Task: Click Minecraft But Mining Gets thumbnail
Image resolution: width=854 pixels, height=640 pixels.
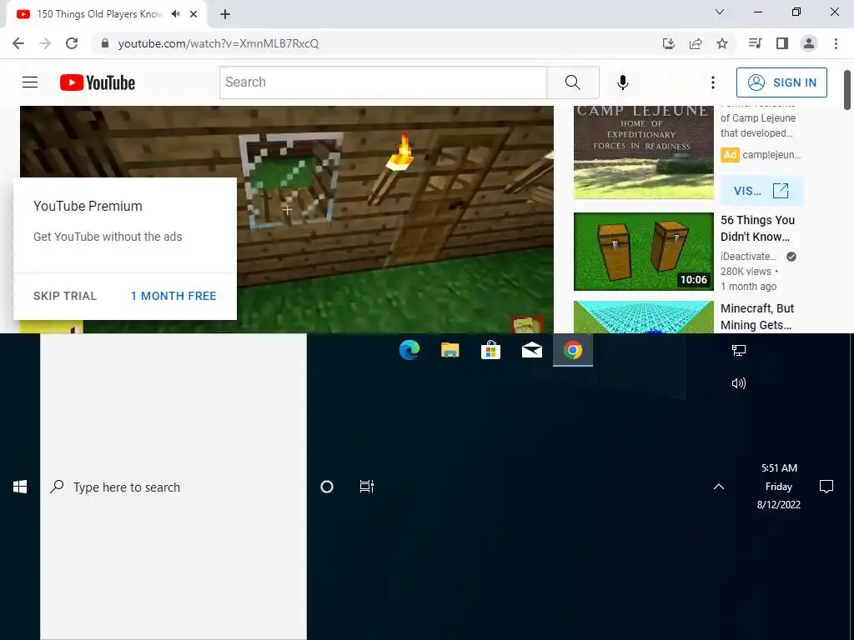Action: 643,317
